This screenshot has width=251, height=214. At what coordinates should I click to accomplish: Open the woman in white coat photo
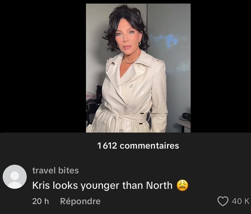[138, 68]
